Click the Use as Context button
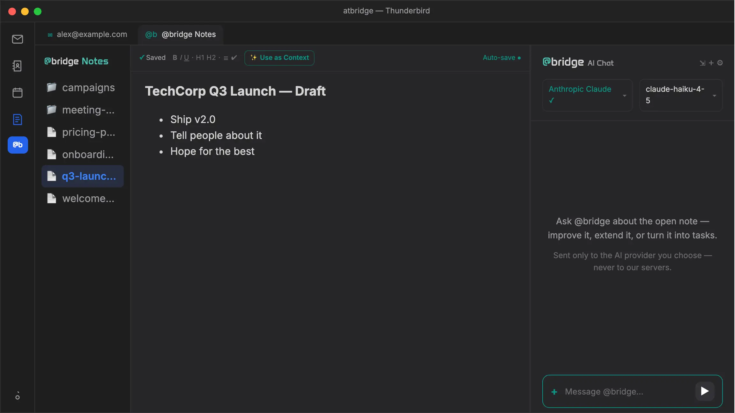The width and height of the screenshot is (735, 413). [x=279, y=58]
